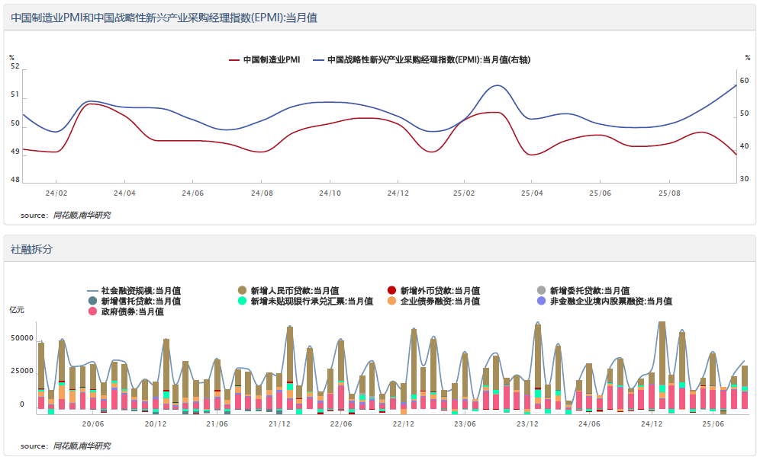
Task: Select the 中国制造业PMI和EPMI panel title
Action: point(164,18)
